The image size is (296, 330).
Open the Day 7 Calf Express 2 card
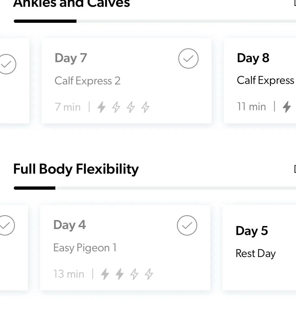point(126,81)
